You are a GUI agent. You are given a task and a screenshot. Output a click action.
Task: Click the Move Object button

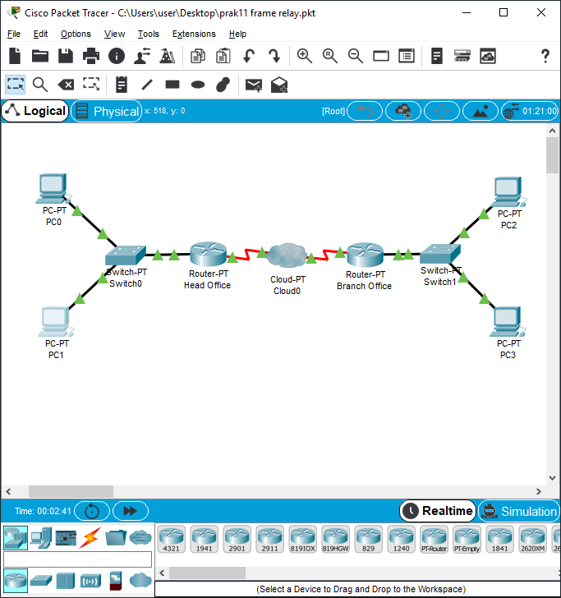click(442, 111)
